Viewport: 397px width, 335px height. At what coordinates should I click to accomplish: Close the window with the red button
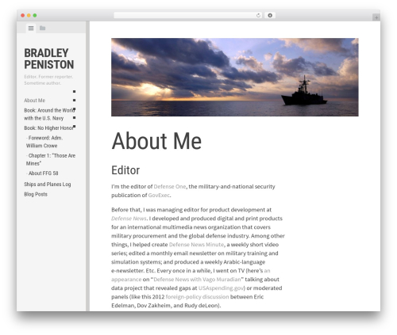click(x=23, y=16)
